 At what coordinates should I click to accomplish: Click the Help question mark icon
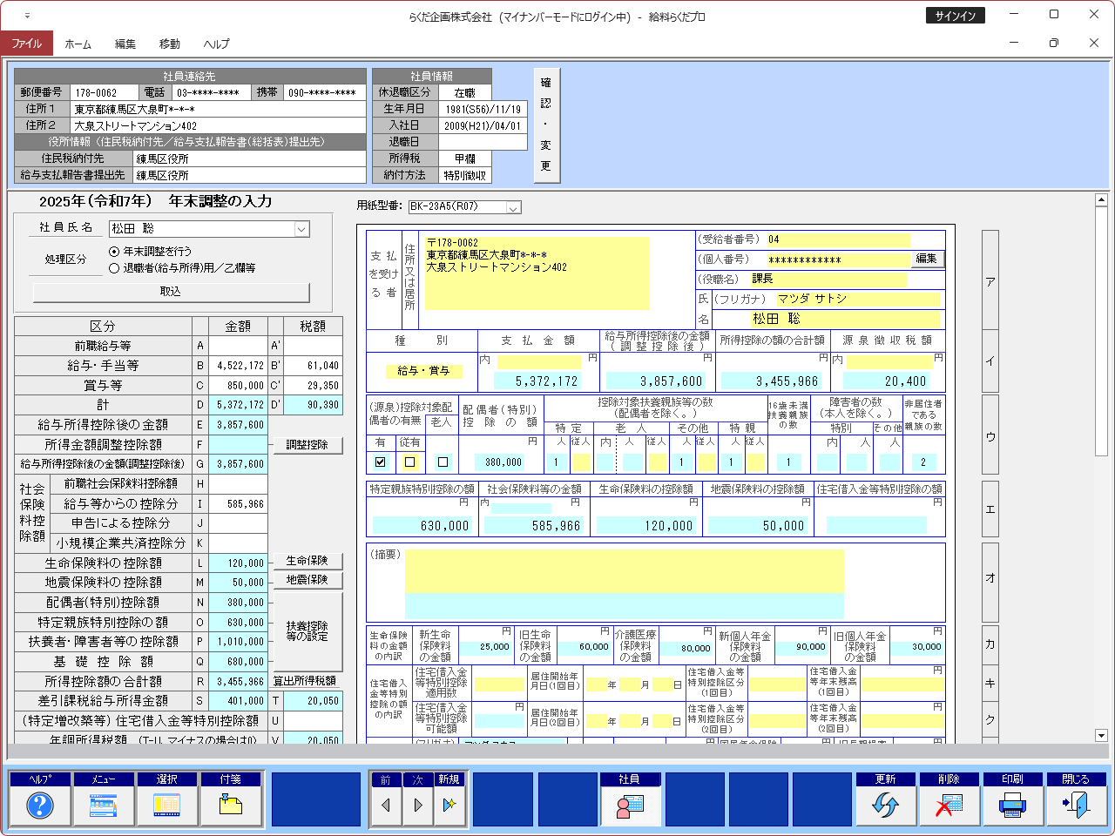(x=40, y=806)
